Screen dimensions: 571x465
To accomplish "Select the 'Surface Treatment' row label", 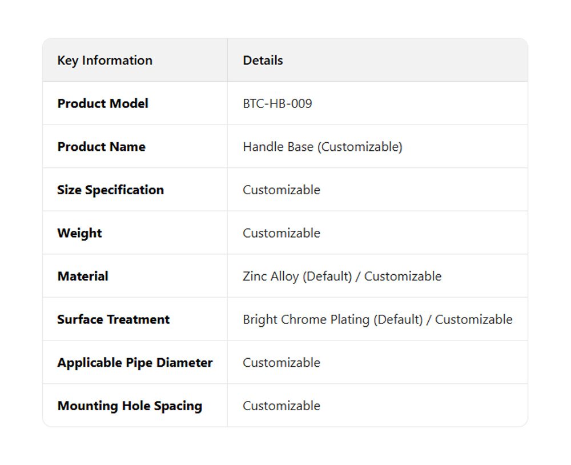I will click(113, 319).
